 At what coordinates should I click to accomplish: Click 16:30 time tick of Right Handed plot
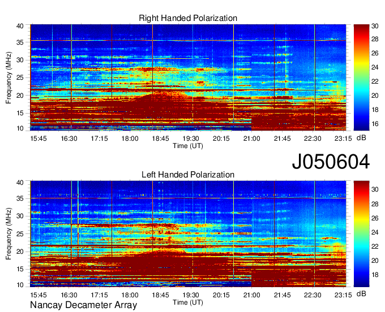coord(69,138)
